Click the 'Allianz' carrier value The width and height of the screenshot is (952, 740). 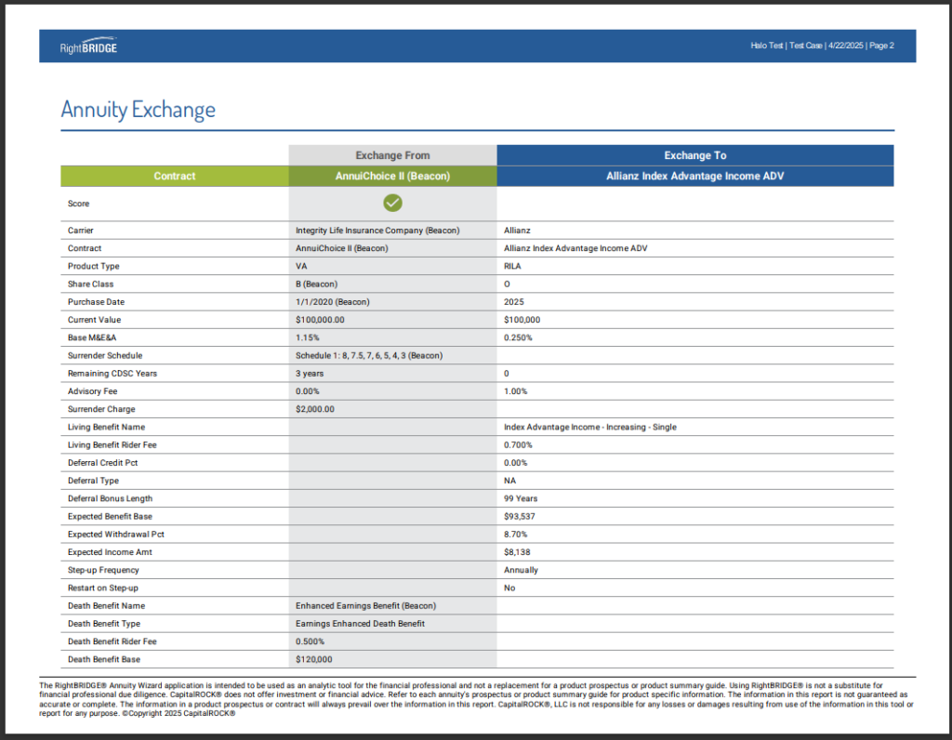point(517,230)
